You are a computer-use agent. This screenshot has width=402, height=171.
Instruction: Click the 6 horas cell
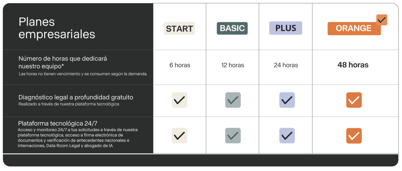pyautogui.click(x=180, y=65)
